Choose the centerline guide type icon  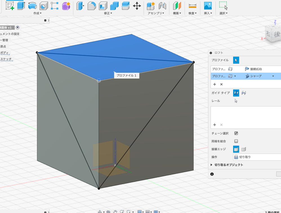pyautogui.click(x=244, y=93)
